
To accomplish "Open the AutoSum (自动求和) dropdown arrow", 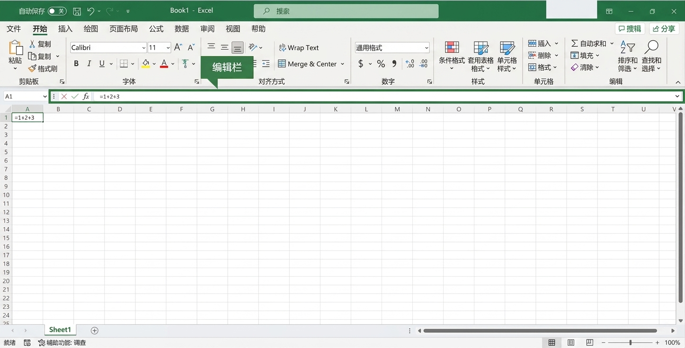I will (612, 43).
